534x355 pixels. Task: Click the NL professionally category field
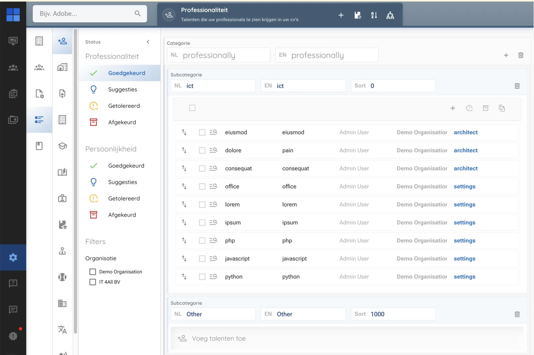[219, 55]
